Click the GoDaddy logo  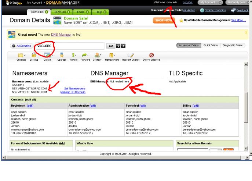pos(14,3)
